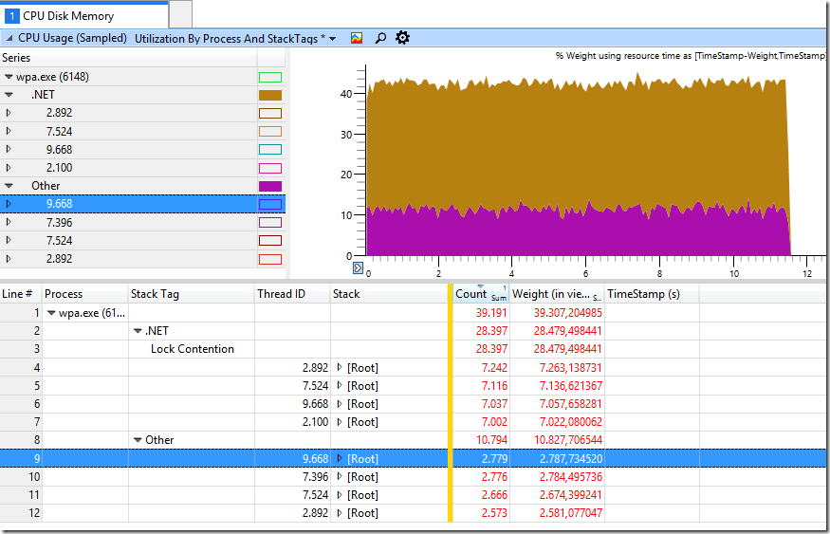Toggle the teal swatch for .NET 9.668

pos(270,150)
